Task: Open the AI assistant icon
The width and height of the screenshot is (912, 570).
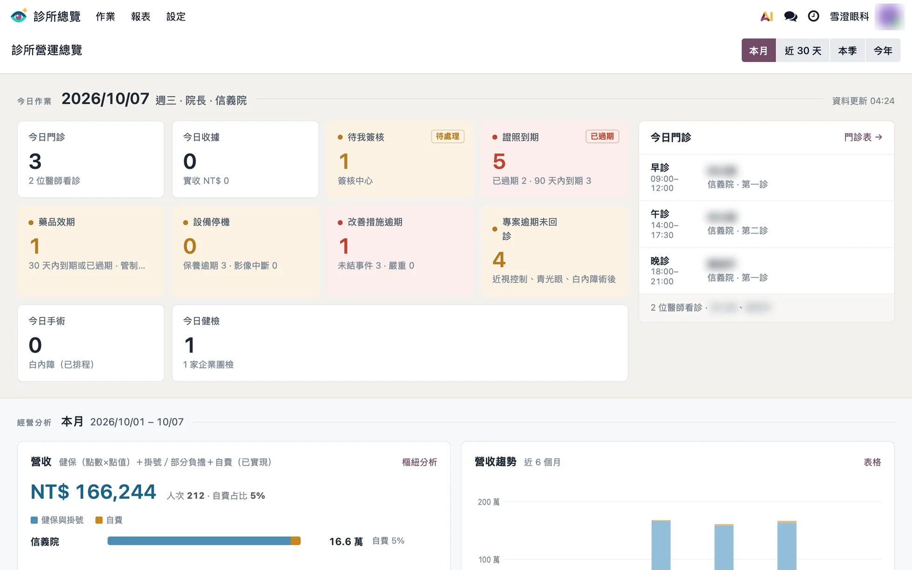Action: (766, 17)
